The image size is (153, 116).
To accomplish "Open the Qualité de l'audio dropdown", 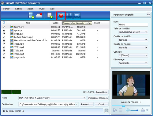I will point(133,47).
